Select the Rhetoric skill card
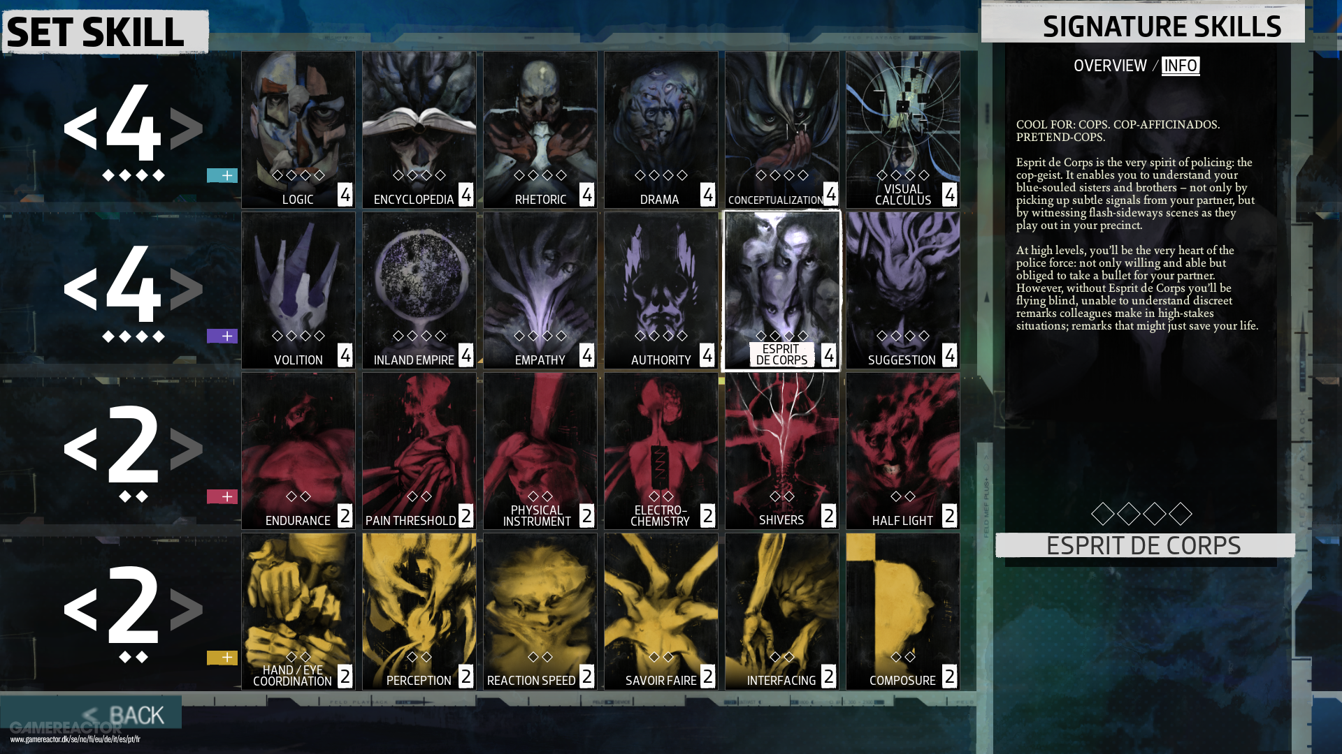Image resolution: width=1342 pixels, height=754 pixels. [x=540, y=130]
